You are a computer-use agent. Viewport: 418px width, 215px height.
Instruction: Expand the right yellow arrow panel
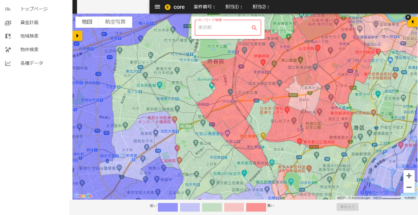(413, 22)
